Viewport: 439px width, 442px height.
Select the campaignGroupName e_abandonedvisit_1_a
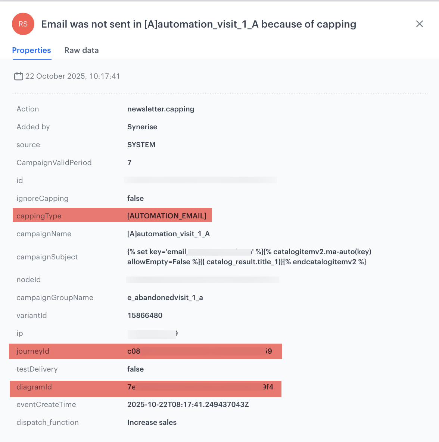(x=165, y=297)
